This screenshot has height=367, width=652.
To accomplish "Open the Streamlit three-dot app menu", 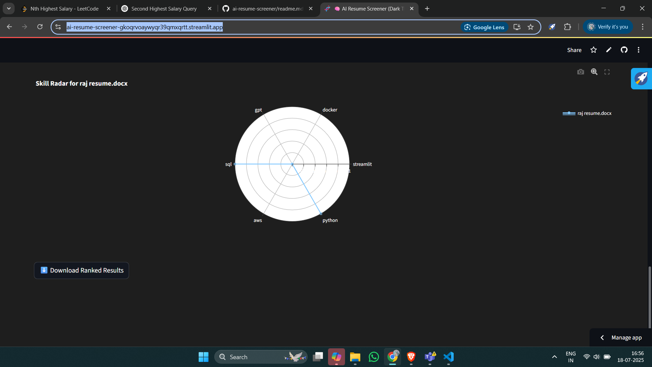I will point(638,50).
